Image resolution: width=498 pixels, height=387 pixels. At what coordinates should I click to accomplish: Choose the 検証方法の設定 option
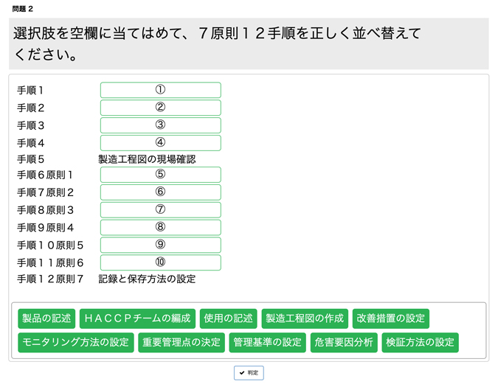[x=421, y=343]
